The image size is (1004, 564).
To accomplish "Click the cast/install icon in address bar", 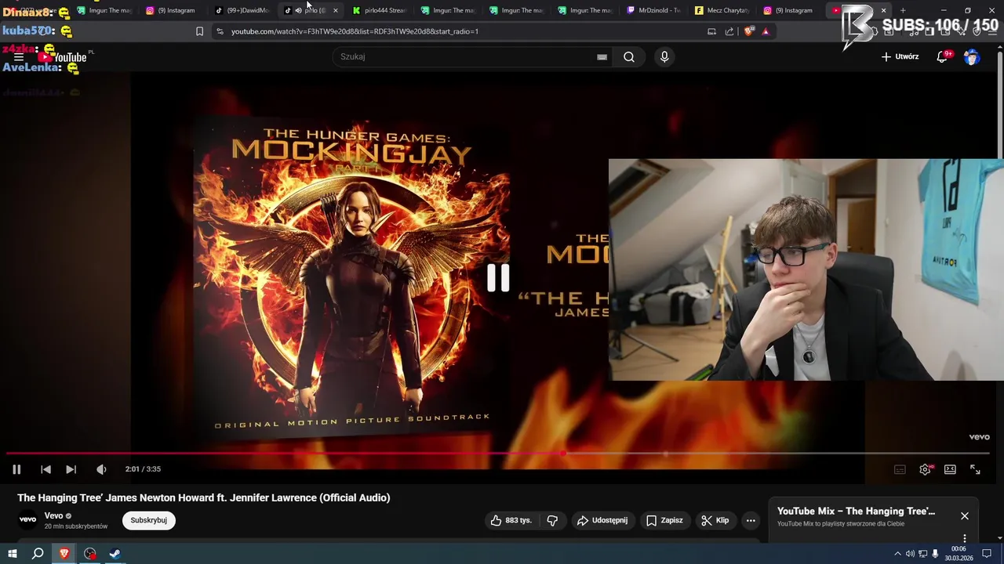I will point(711,31).
